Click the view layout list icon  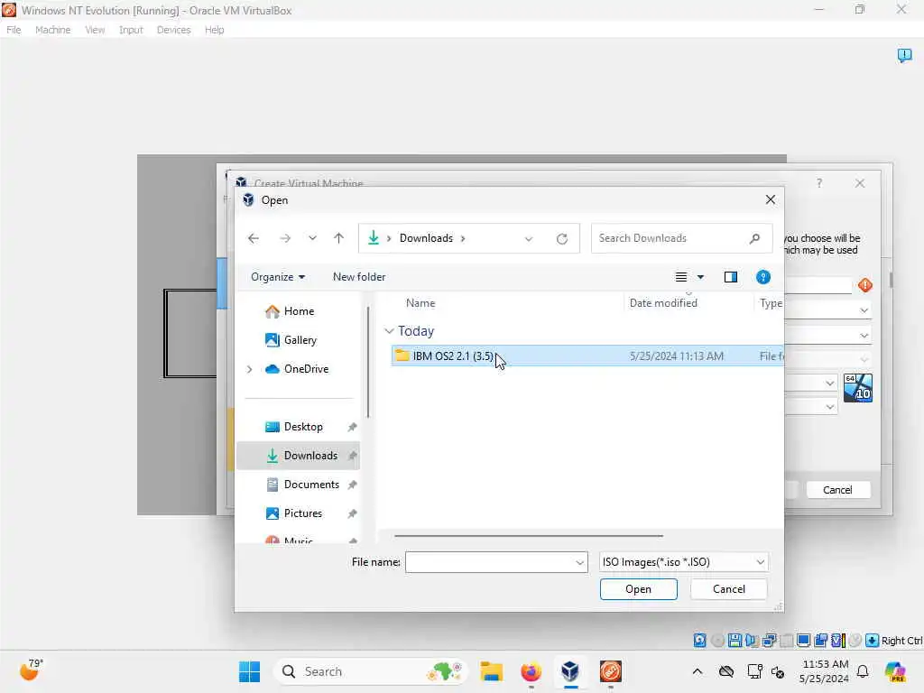[681, 277]
